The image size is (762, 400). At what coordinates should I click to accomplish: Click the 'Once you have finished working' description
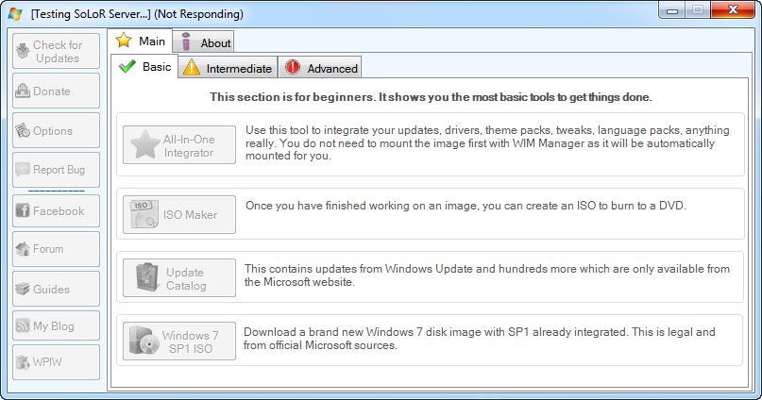click(466, 206)
